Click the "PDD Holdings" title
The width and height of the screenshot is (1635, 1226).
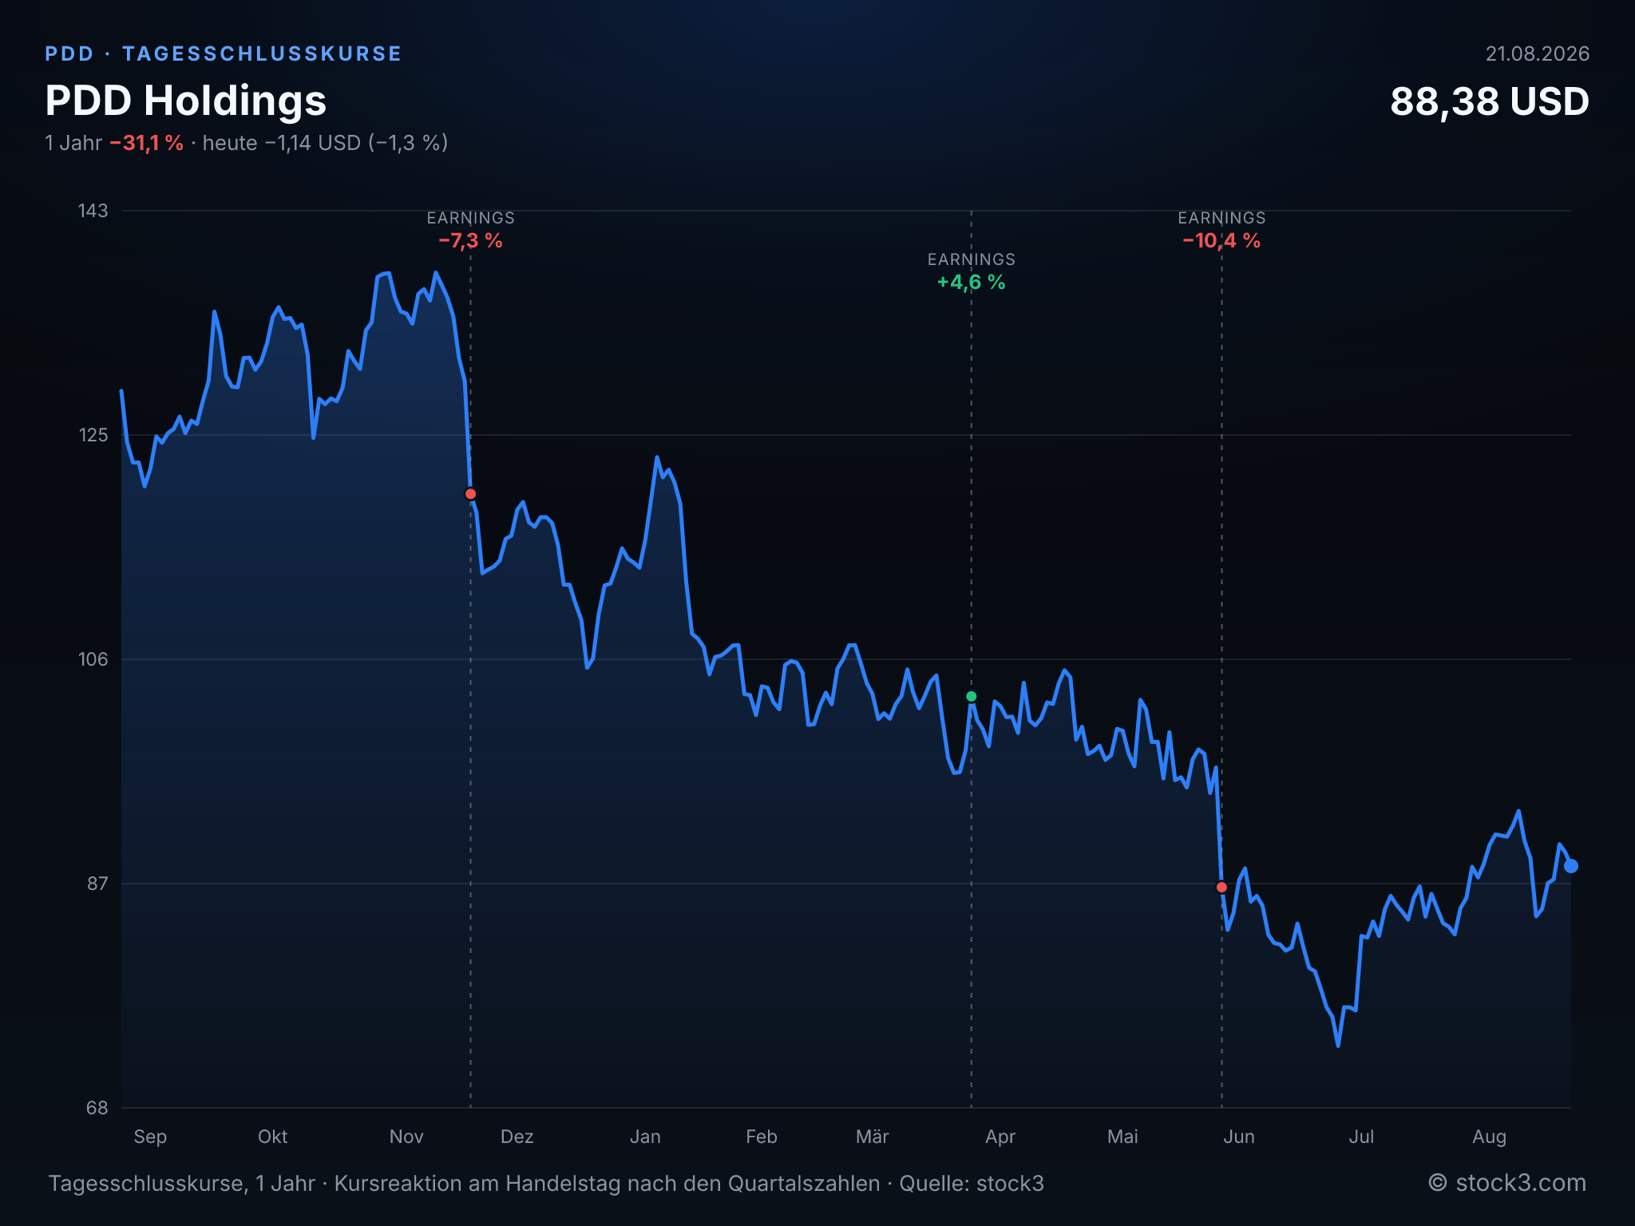pyautogui.click(x=186, y=101)
